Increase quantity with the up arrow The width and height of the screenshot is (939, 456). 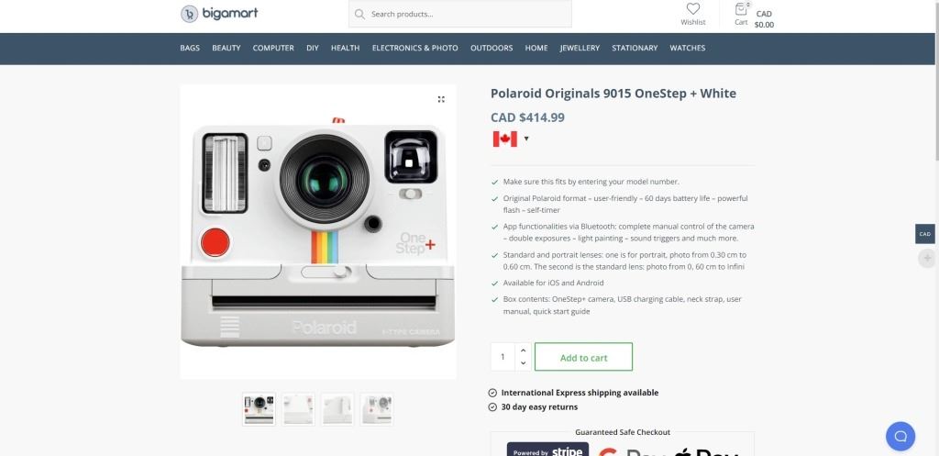tap(523, 350)
